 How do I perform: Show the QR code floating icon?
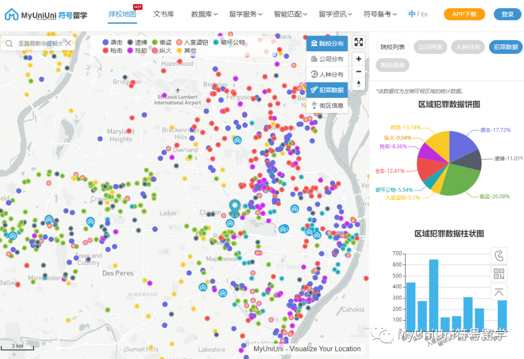tap(499, 274)
